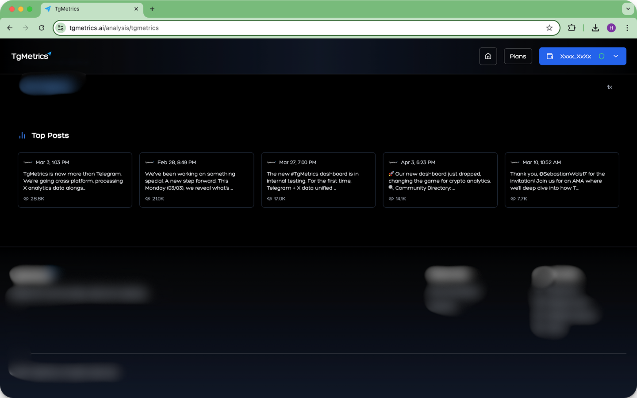Open the Plans page
637x398 pixels.
coord(518,56)
